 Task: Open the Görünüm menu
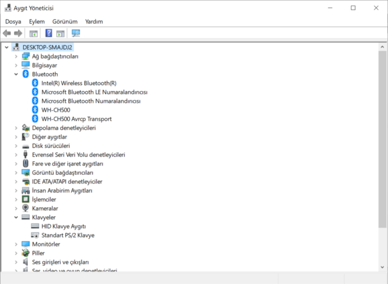[65, 22]
